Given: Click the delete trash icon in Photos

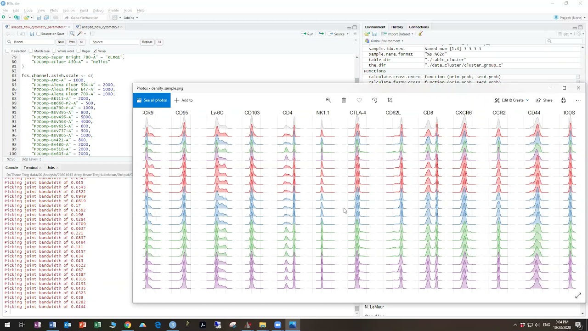Looking at the screenshot, I should pyautogui.click(x=344, y=100).
